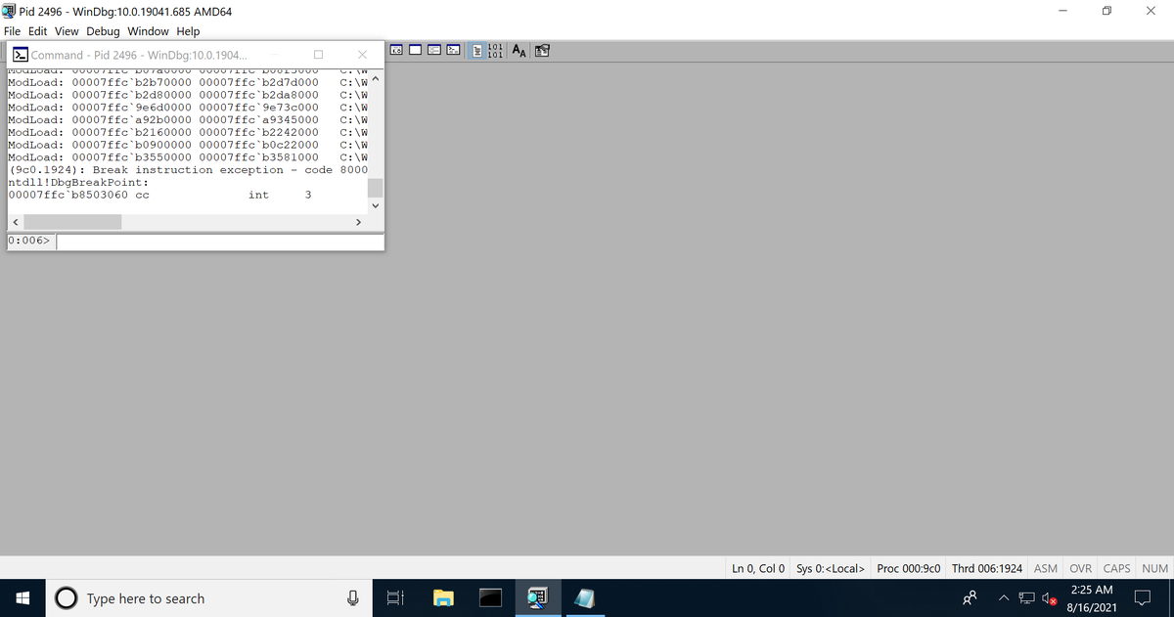Screen dimensions: 1174x617
Task: Open the Debug menu
Action: (102, 31)
